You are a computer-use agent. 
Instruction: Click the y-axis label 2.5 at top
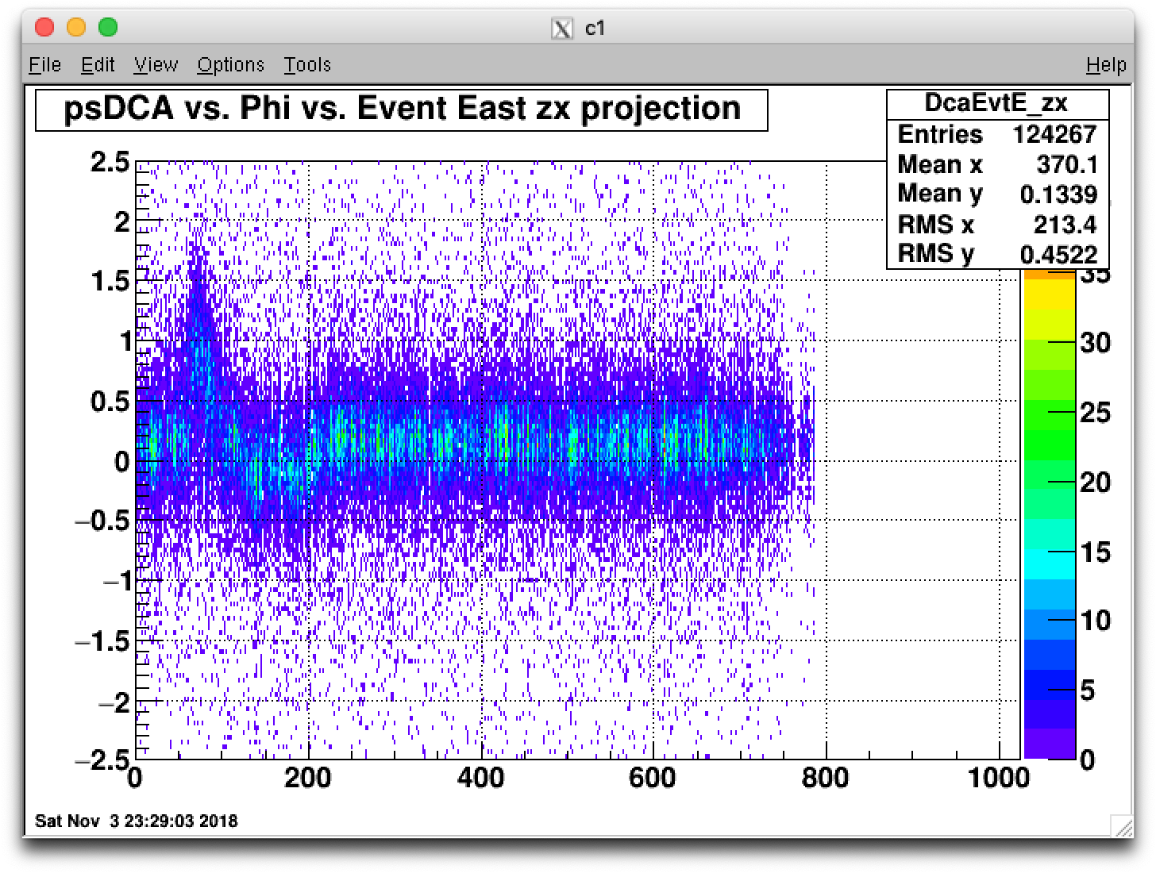pos(110,163)
